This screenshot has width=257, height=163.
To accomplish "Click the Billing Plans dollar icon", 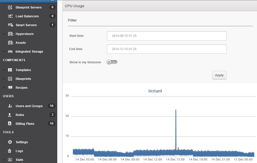I will 10,124.
